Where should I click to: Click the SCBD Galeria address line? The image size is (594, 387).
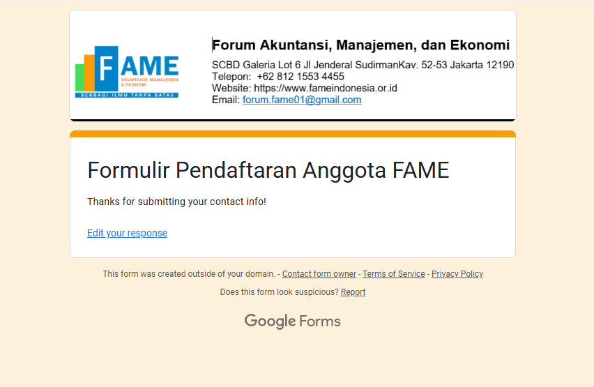click(x=363, y=65)
